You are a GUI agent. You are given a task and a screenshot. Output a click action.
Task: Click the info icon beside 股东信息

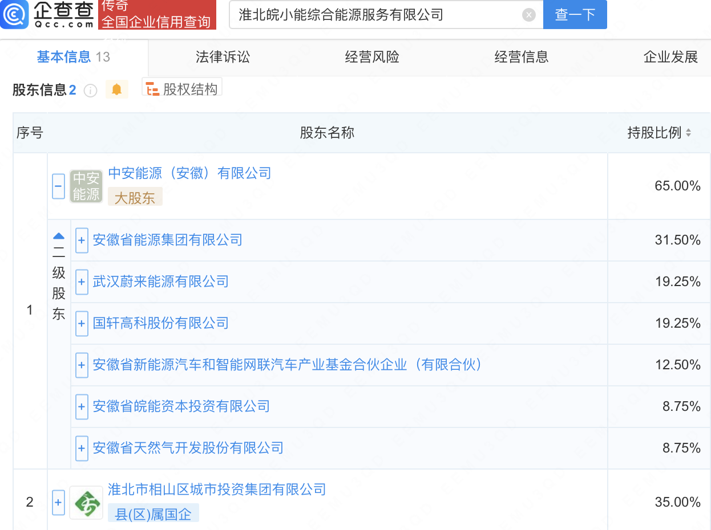(91, 91)
